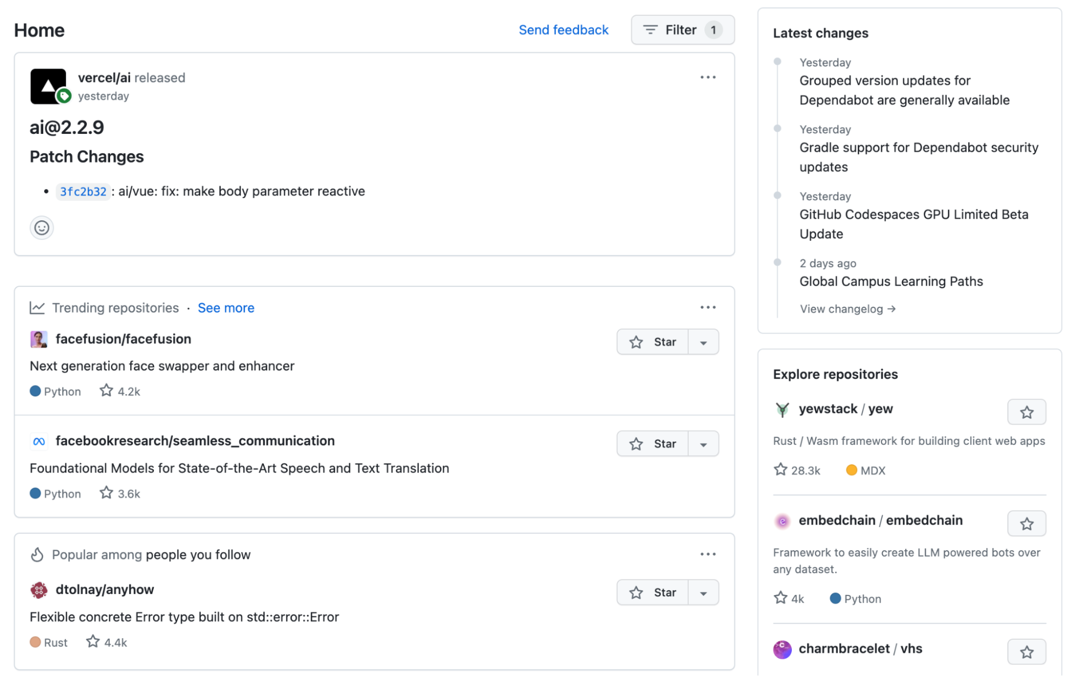The height and width of the screenshot is (676, 1079).
Task: Open the vercel/ai repository avatar
Action: (48, 86)
